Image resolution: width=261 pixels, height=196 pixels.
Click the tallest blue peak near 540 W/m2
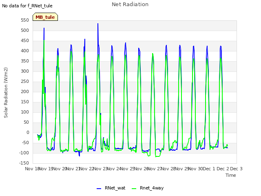point(98,24)
